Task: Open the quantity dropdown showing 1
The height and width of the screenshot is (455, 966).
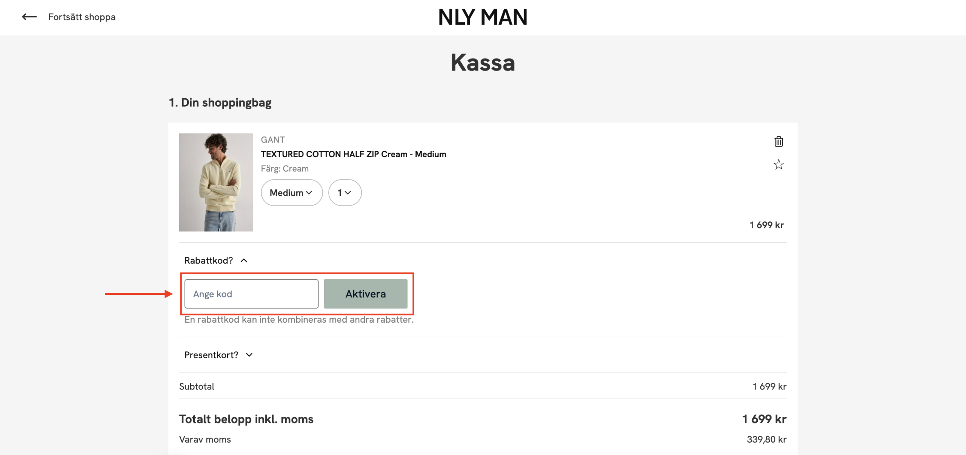Action: 345,193
